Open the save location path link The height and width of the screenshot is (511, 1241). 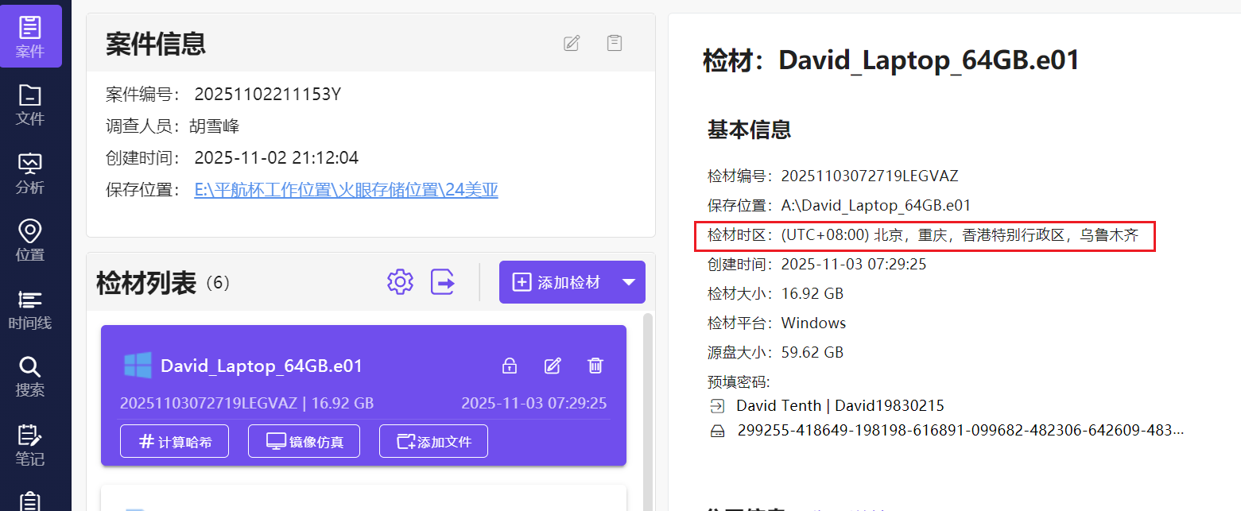[346, 190]
